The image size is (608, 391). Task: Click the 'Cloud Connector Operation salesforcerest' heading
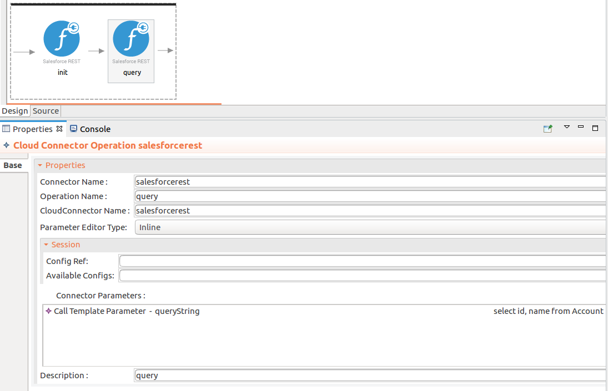click(108, 145)
